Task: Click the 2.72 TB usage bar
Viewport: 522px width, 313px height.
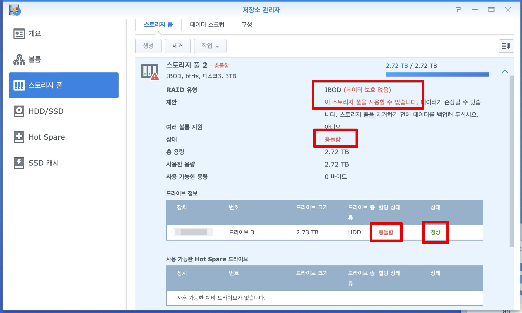Action: pyautogui.click(x=437, y=74)
